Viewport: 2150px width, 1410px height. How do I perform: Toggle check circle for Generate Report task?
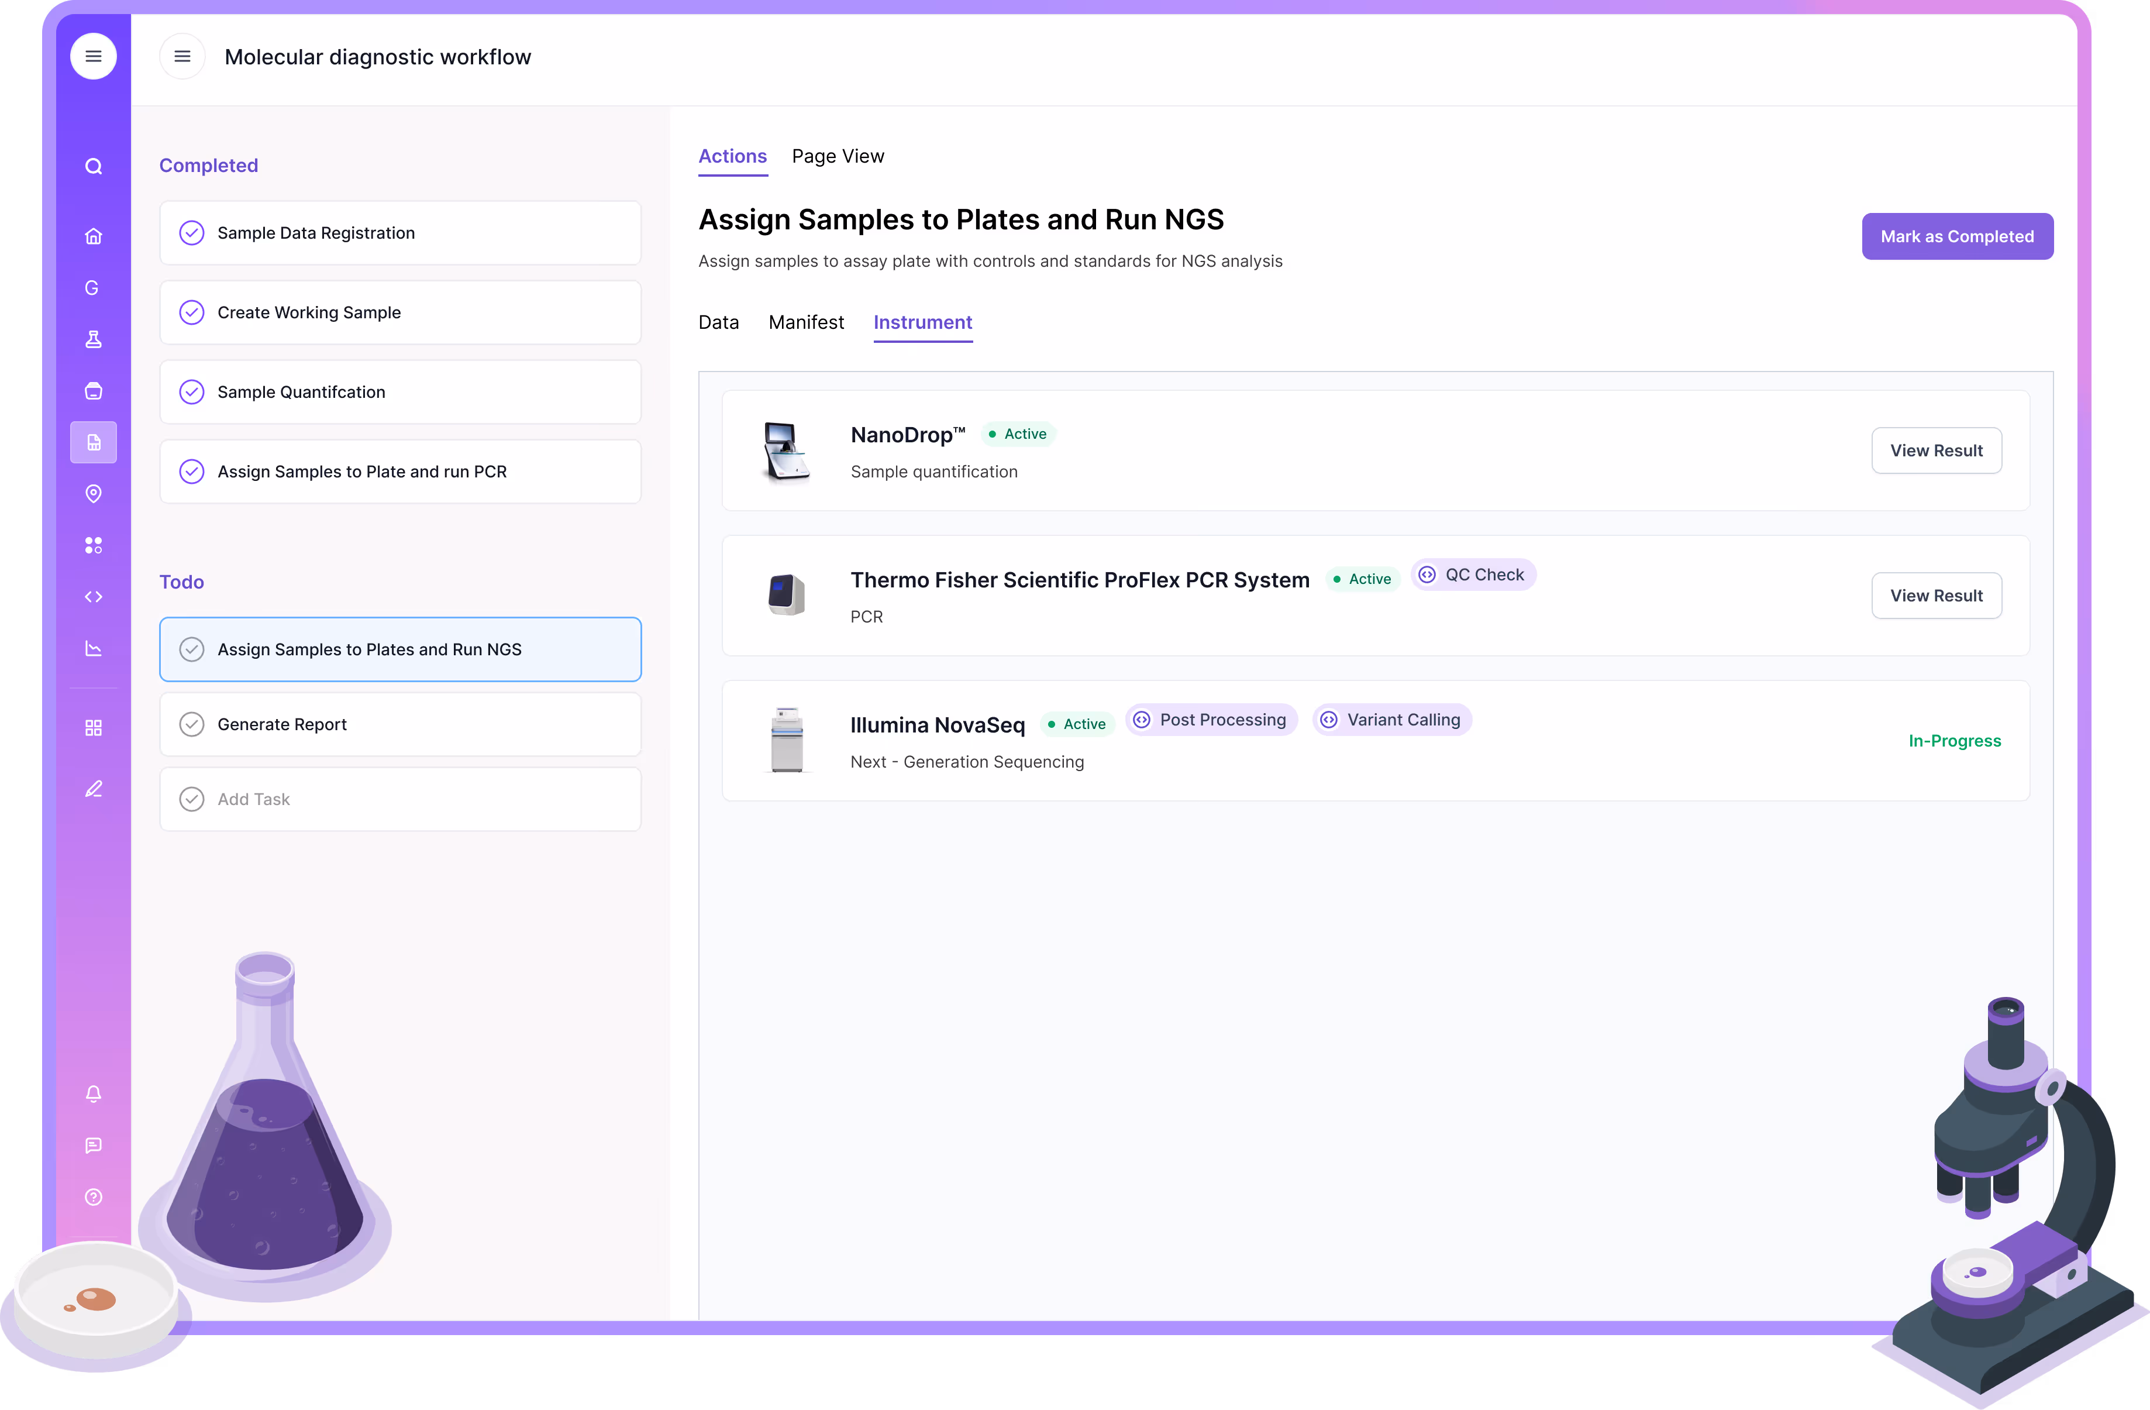pyautogui.click(x=191, y=724)
